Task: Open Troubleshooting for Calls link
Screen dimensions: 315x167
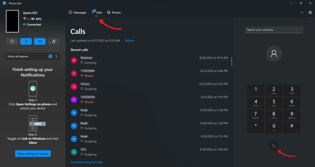Action: (x=86, y=162)
